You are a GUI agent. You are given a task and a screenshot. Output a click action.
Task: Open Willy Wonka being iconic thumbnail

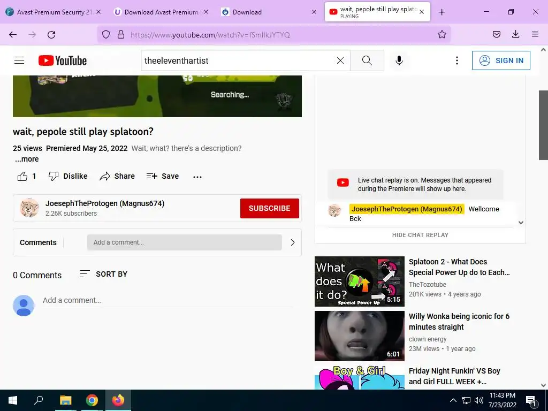tap(359, 336)
